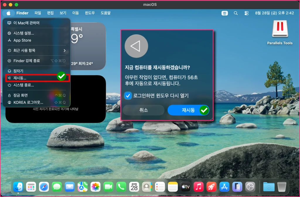Open the Downloads folder stack in Dock
The width and height of the screenshot is (300, 197).
click(x=269, y=187)
